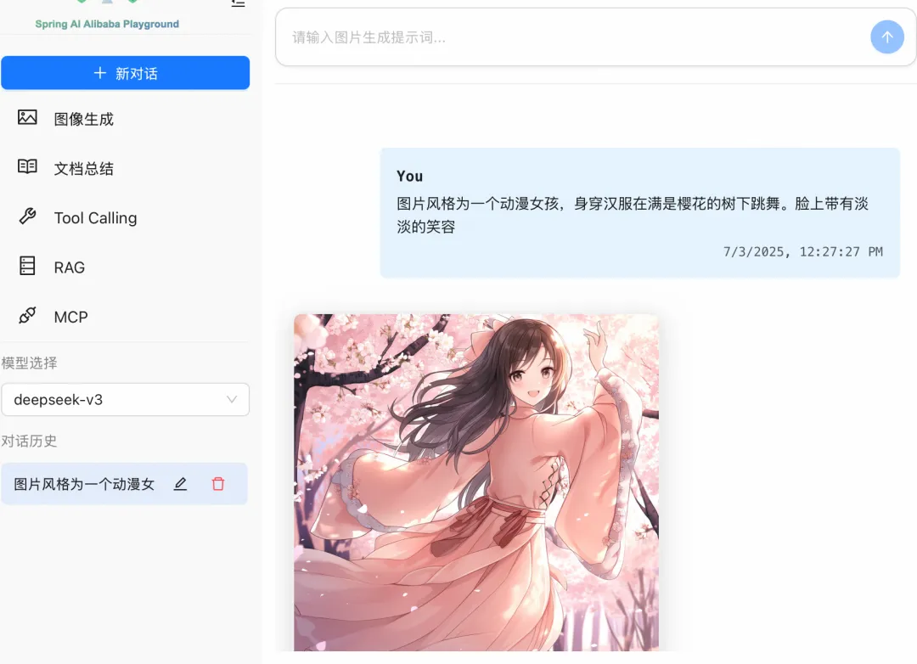Click the pencil rename icon on conversation
The width and height of the screenshot is (917, 664).
tap(180, 484)
